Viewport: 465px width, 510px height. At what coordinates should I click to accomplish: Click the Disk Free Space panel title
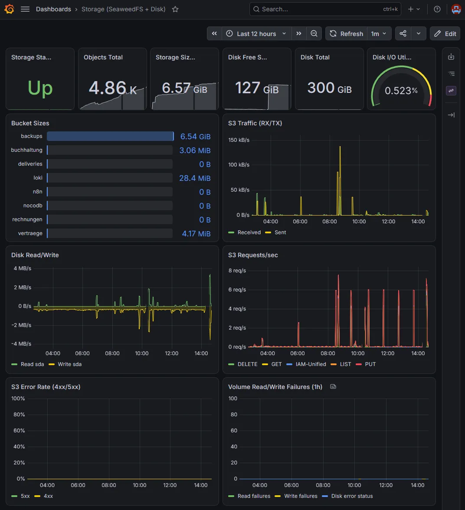[247, 57]
